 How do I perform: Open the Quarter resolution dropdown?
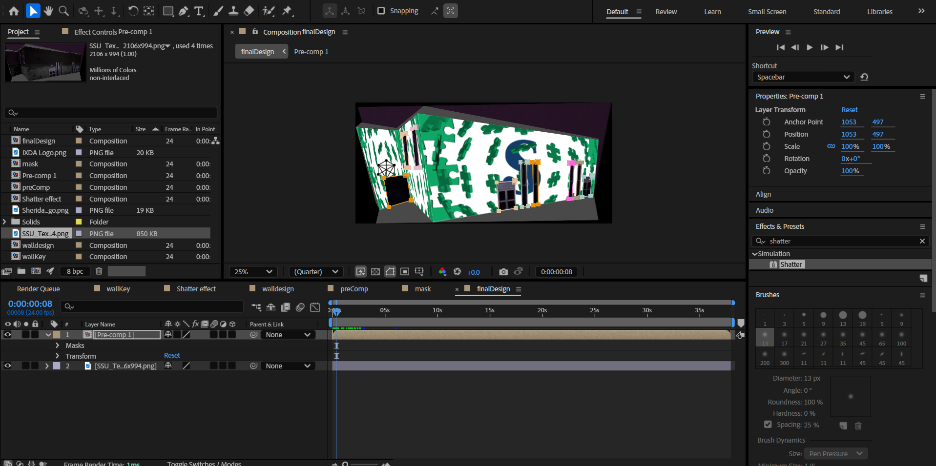tap(316, 271)
